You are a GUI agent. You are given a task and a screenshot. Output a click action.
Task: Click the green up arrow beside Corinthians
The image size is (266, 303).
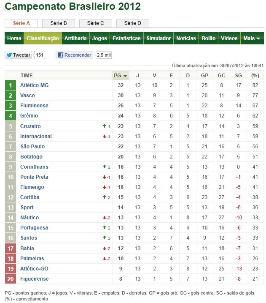point(105,167)
